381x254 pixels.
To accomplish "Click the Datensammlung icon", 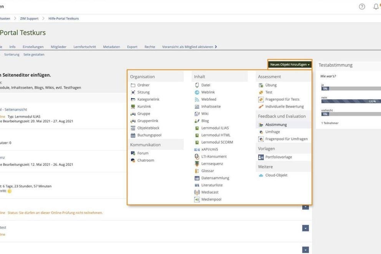I will [197, 178].
